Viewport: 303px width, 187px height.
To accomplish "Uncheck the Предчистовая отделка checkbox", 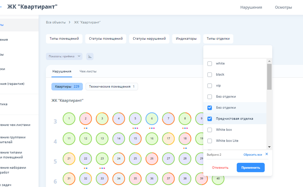I will pyautogui.click(x=209, y=119).
